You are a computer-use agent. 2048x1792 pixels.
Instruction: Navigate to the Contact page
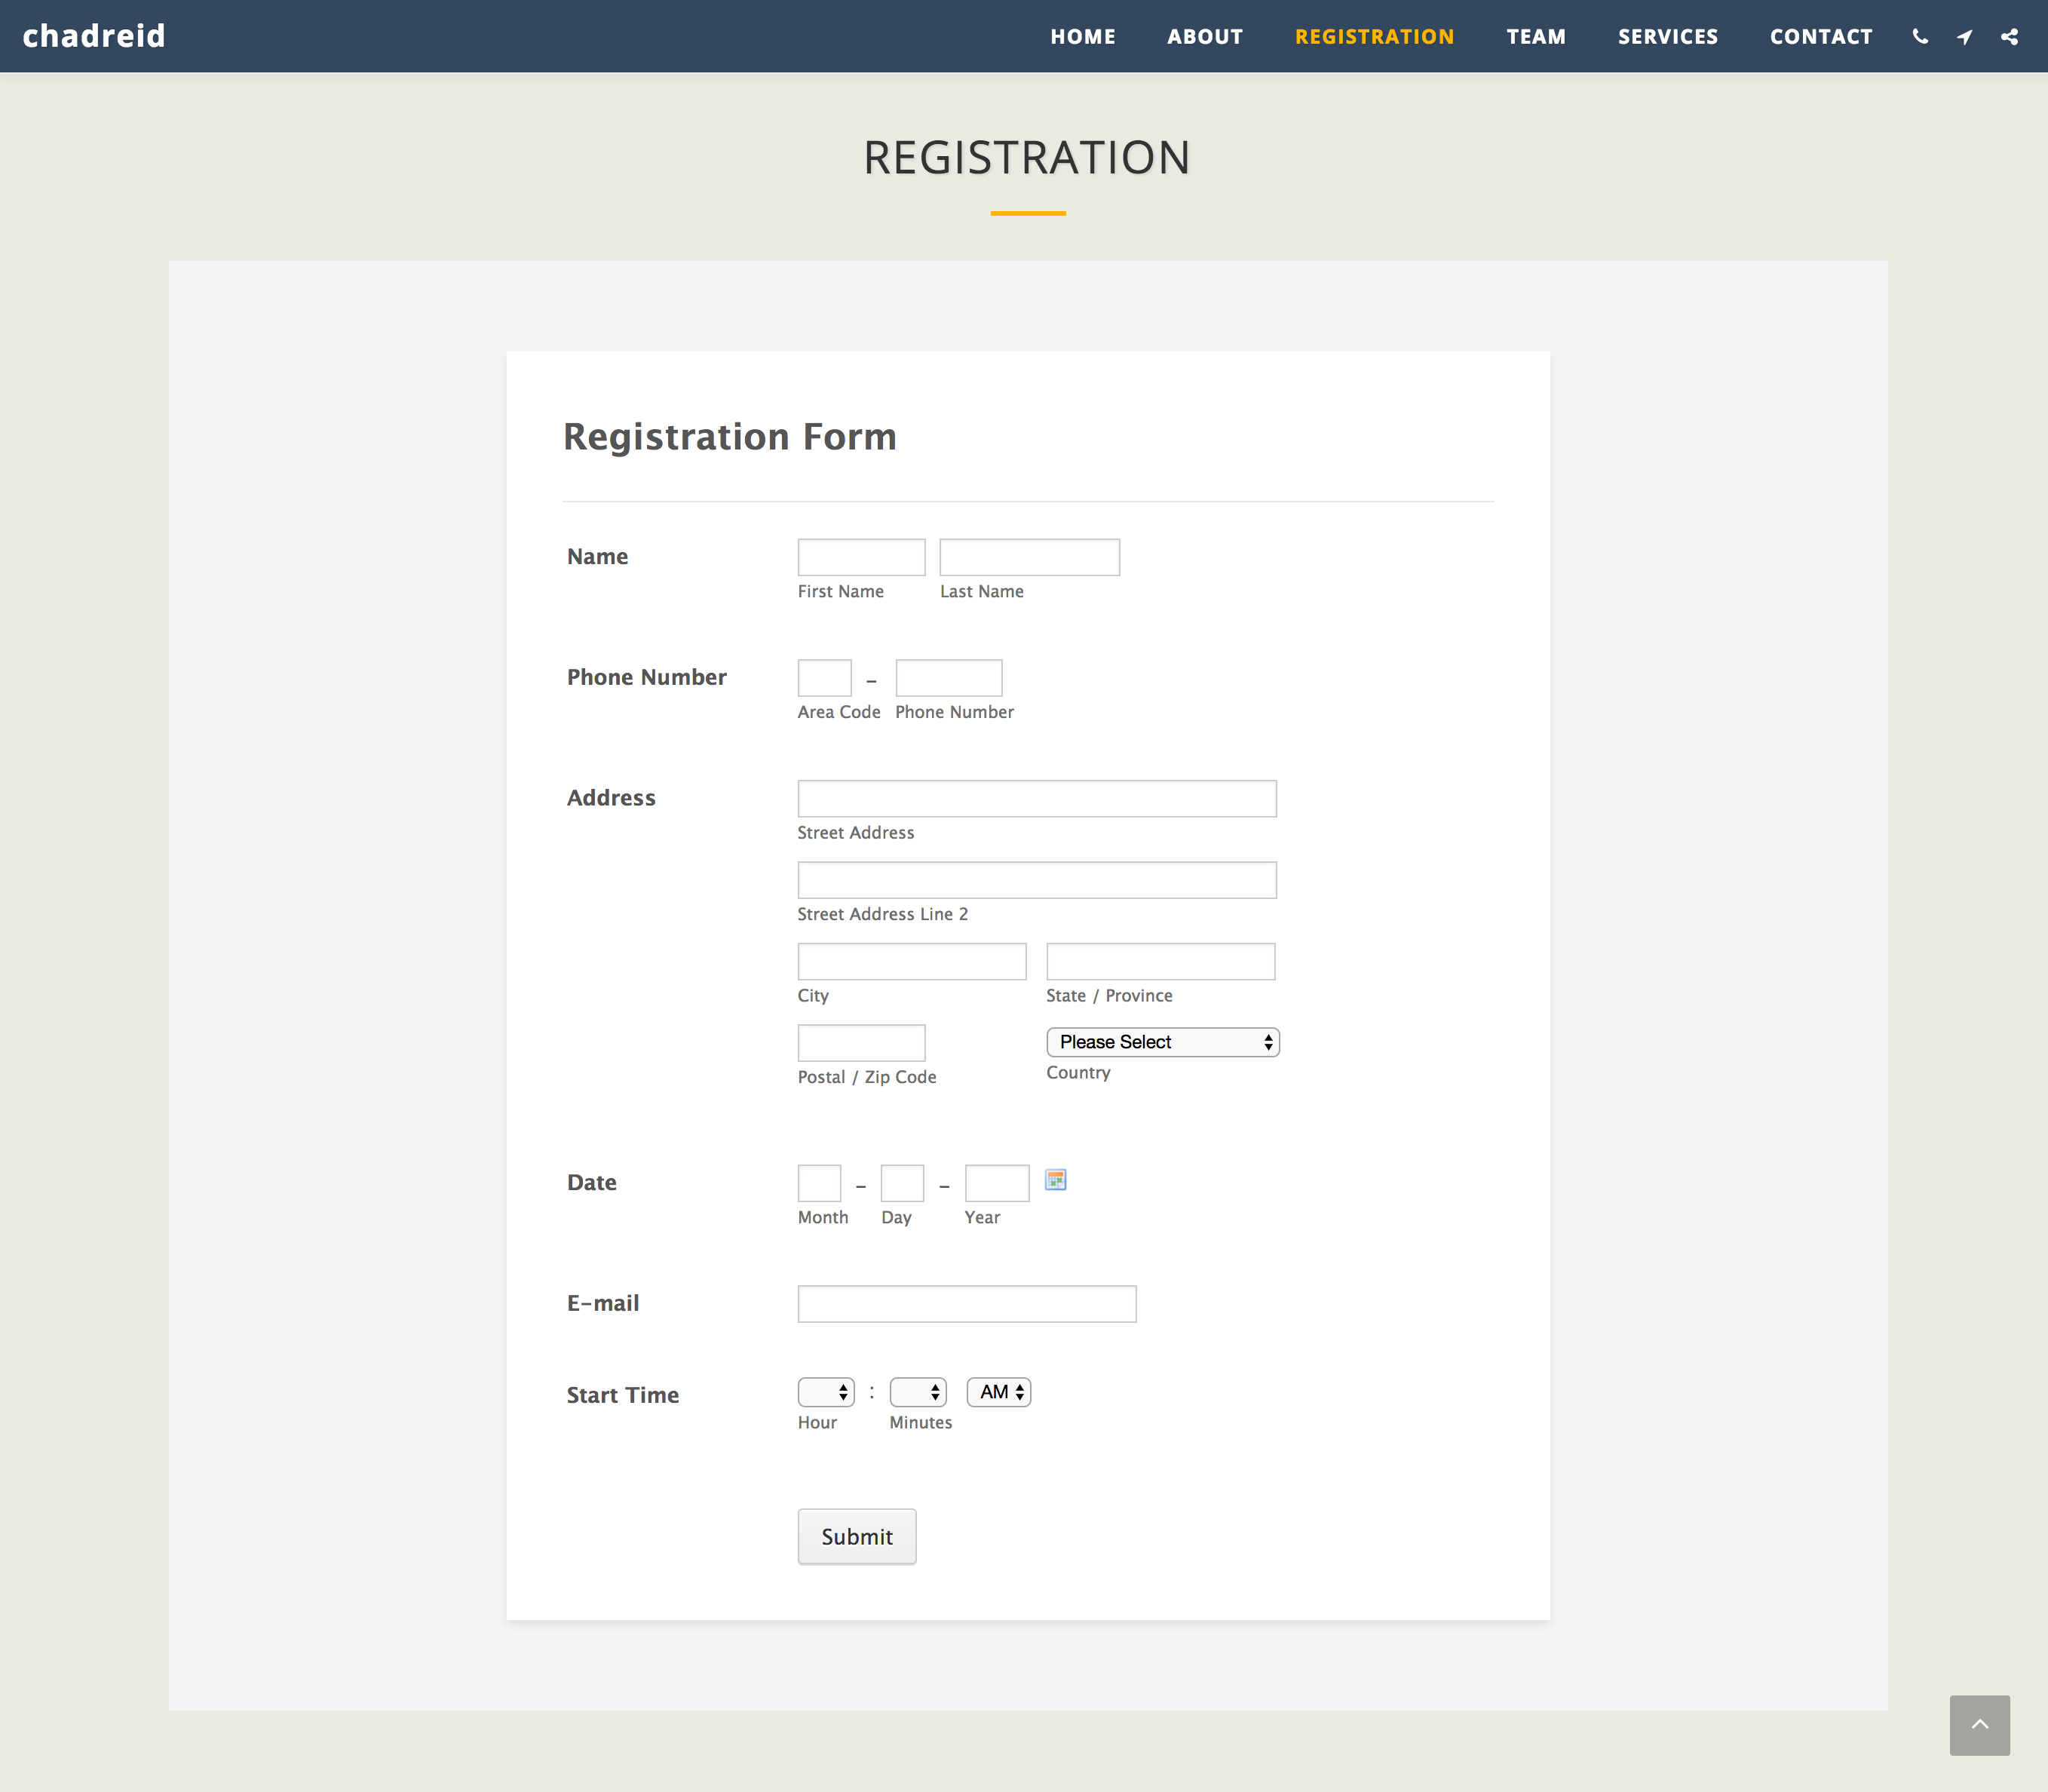(x=1820, y=37)
